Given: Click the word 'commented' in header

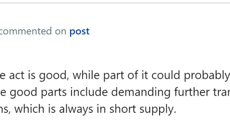Looking at the screenshot, I should coord(26,31).
